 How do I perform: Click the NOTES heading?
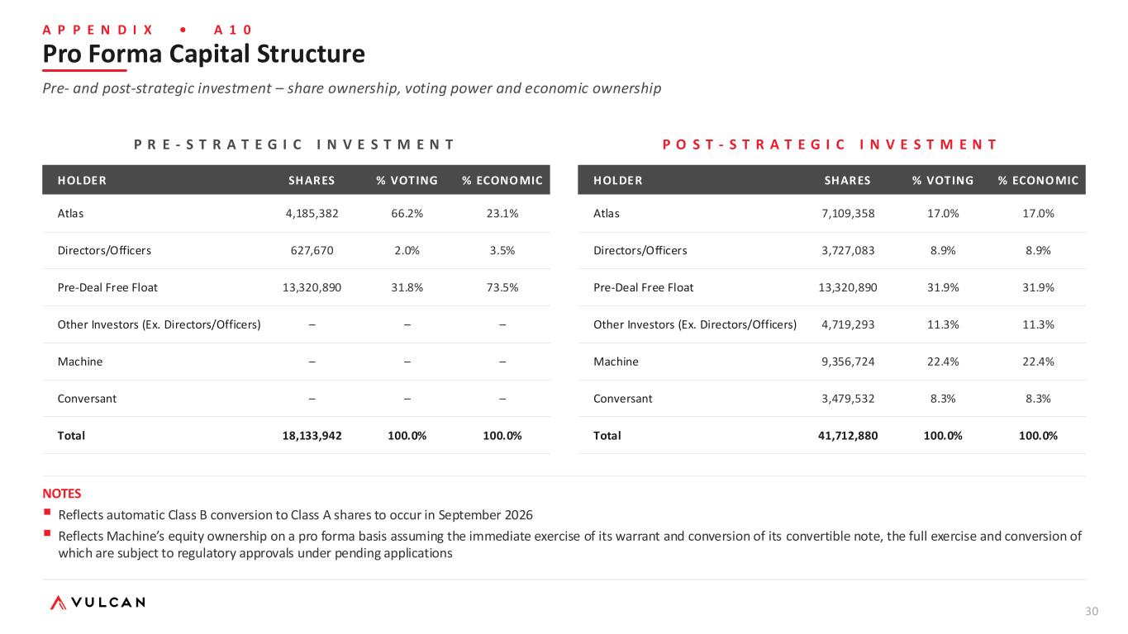(x=62, y=494)
